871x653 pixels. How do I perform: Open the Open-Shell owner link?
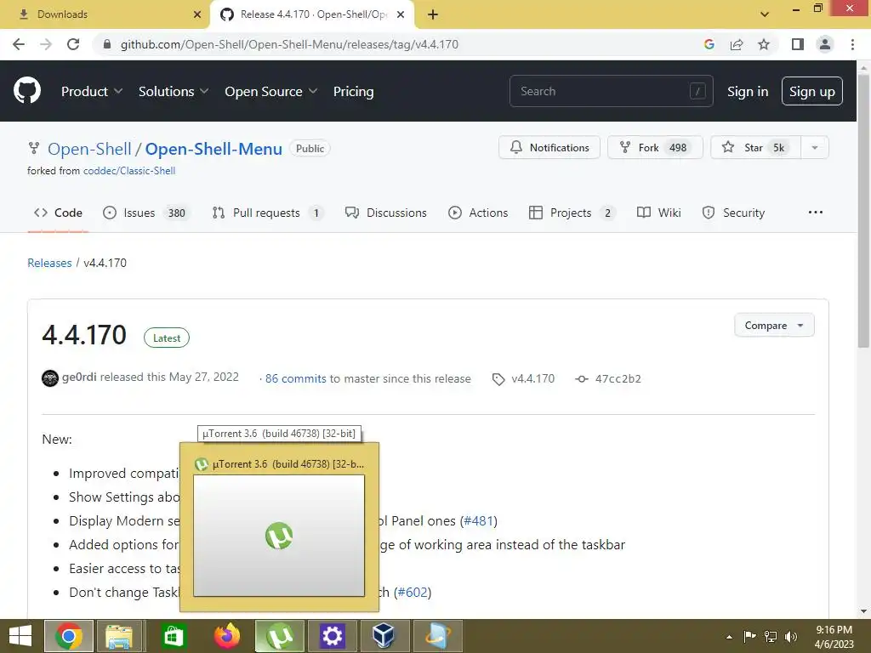click(x=89, y=149)
